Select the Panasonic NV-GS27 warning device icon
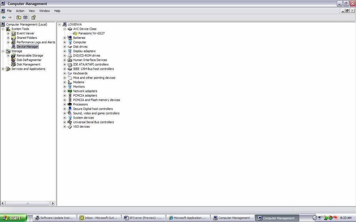 pos(75,33)
